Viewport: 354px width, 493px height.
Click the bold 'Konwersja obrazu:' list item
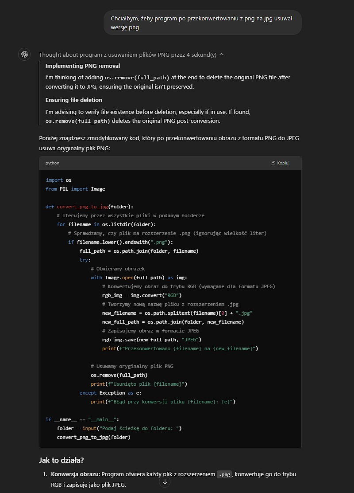(x=76, y=474)
